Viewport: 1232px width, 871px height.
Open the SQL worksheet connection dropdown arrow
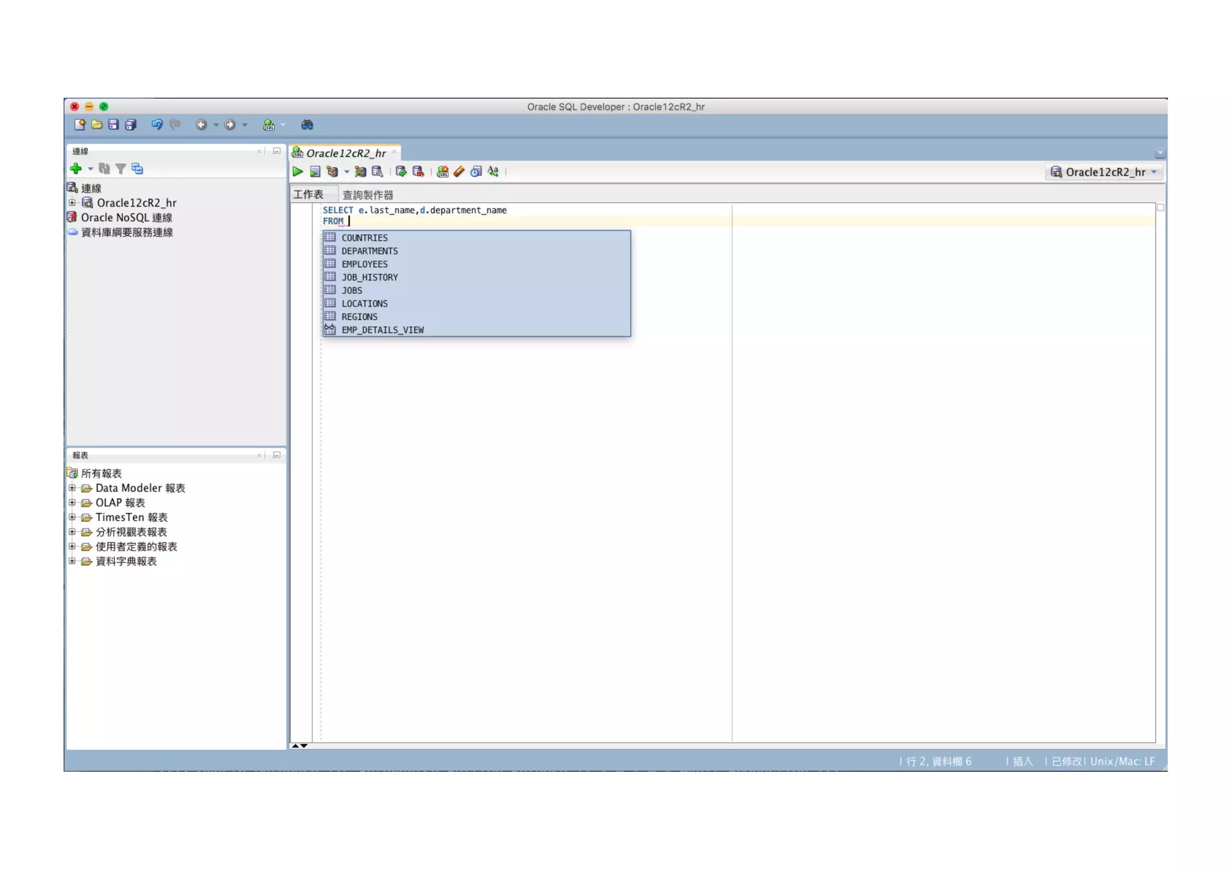[283, 125]
